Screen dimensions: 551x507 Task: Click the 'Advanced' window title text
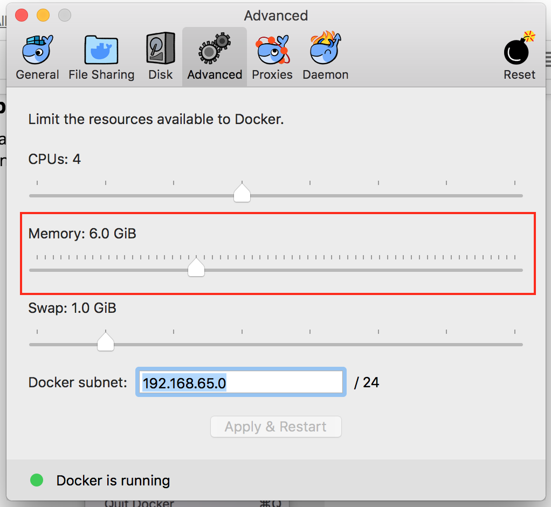tap(276, 16)
